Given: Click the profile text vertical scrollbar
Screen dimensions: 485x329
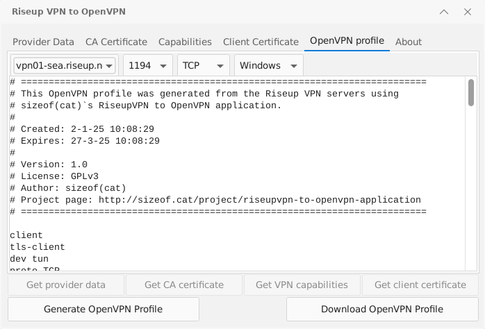Looking at the screenshot, I should (471, 174).
